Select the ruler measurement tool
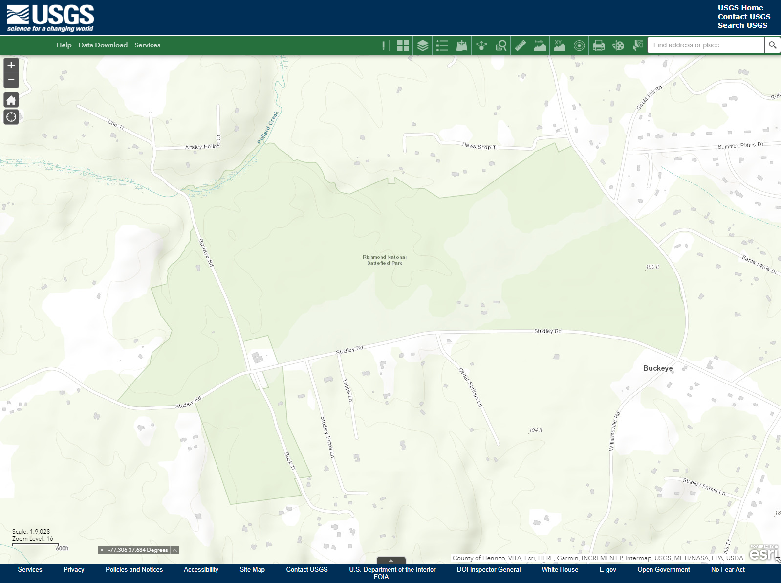Image resolution: width=781 pixels, height=587 pixels. click(x=521, y=45)
